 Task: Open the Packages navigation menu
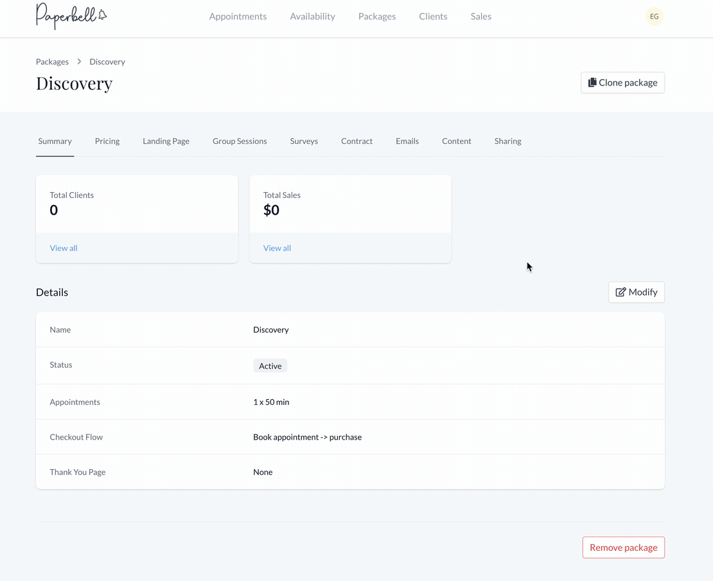pyautogui.click(x=377, y=16)
